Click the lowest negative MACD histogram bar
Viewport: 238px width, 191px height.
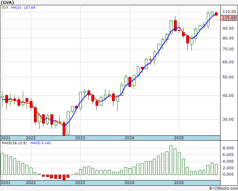(64, 177)
